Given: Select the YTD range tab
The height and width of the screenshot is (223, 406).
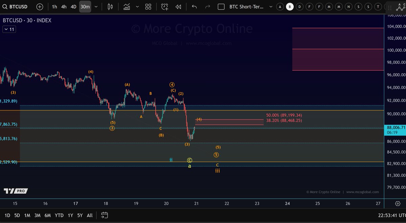Looking at the screenshot, I should click(59, 215).
